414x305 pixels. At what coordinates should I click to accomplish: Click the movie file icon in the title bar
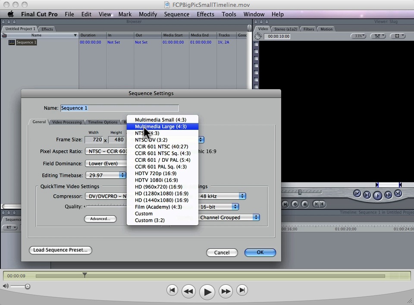point(167,5)
